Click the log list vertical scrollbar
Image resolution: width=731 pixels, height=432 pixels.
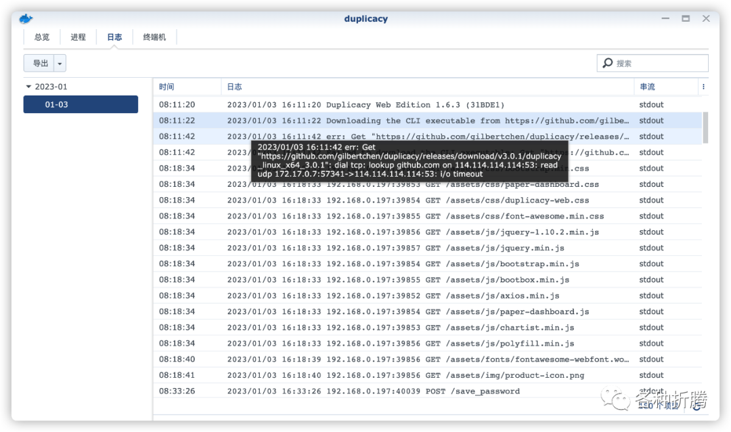tap(705, 128)
